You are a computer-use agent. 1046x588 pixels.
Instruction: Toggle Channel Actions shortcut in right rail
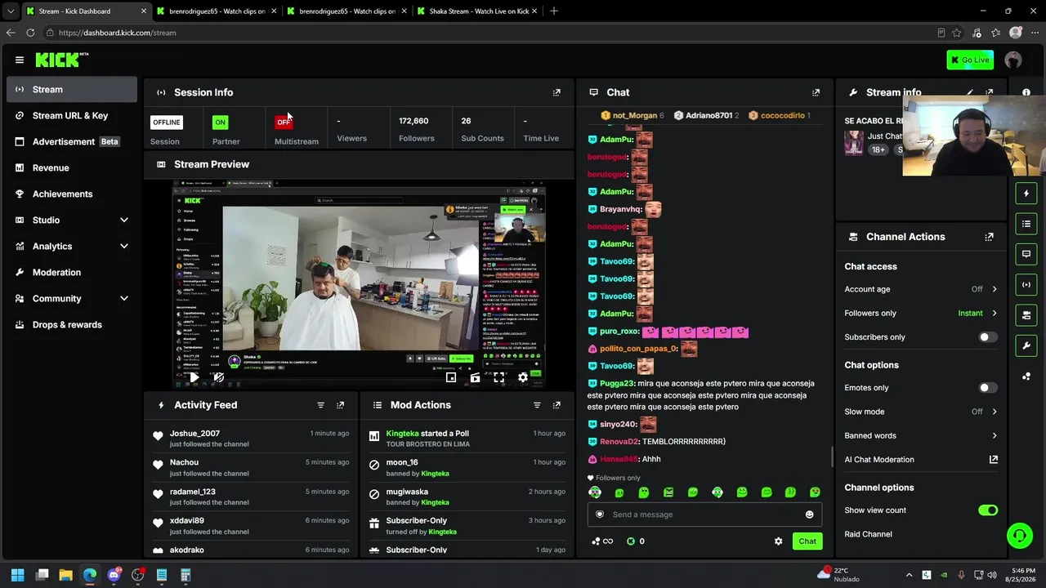point(1026,314)
